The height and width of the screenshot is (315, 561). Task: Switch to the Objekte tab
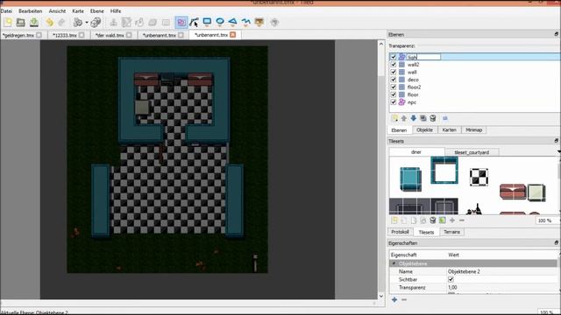[x=424, y=130]
